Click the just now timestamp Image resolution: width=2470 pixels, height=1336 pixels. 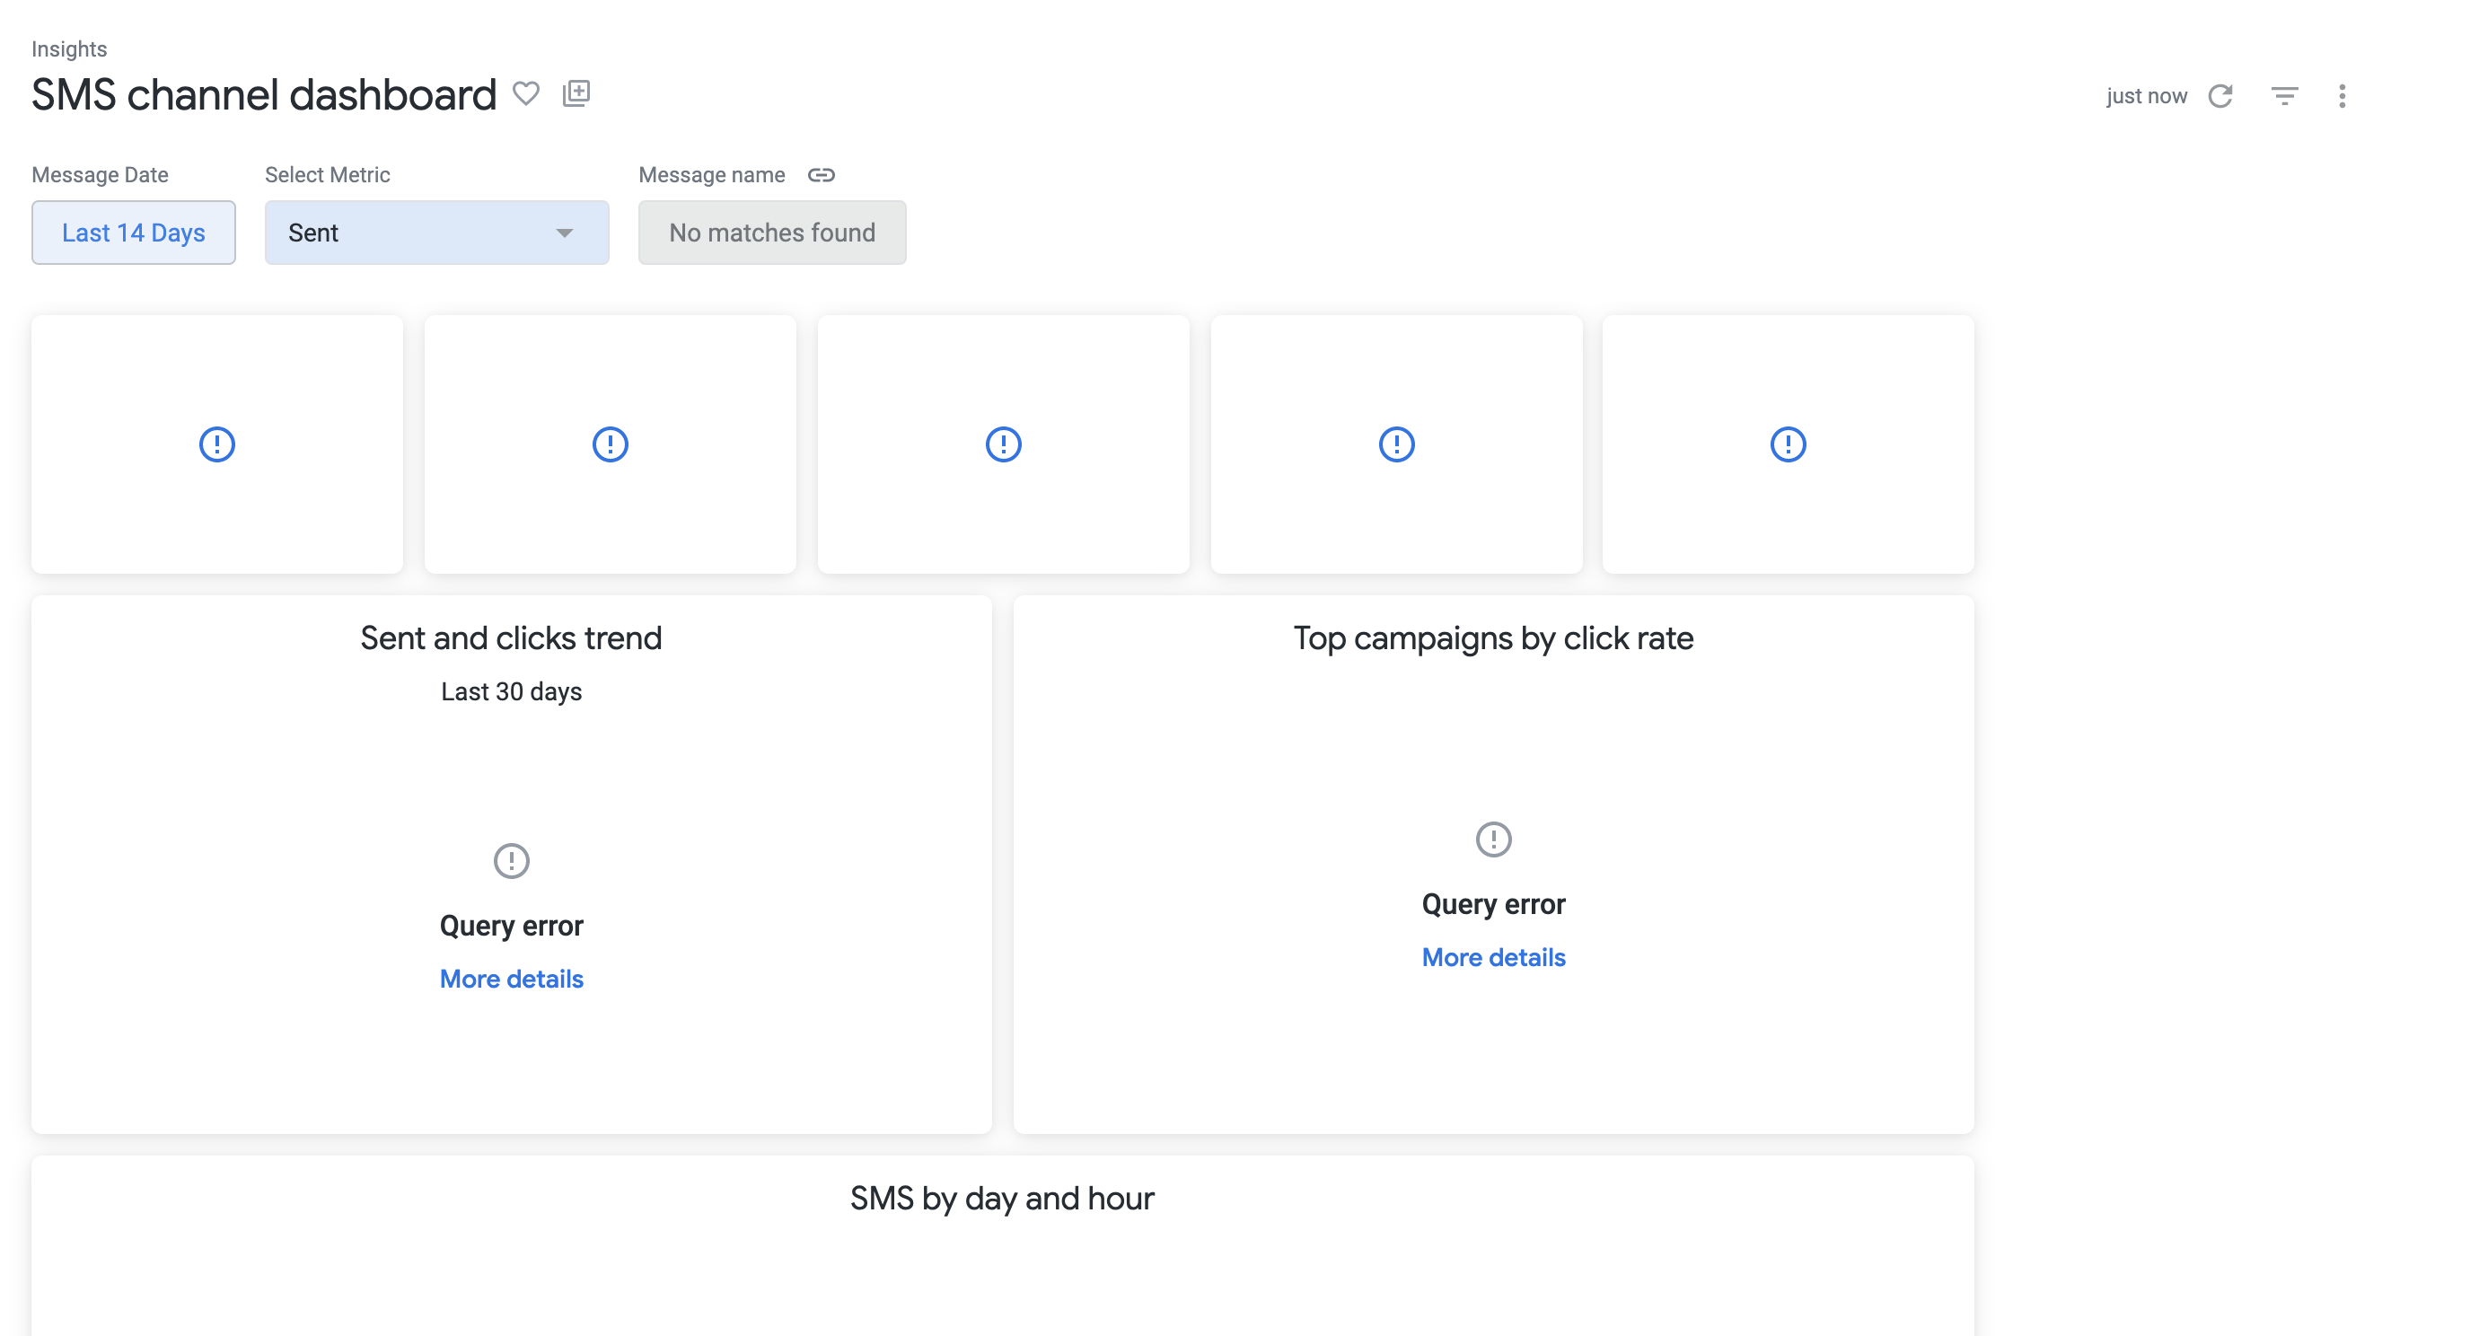tap(2146, 96)
